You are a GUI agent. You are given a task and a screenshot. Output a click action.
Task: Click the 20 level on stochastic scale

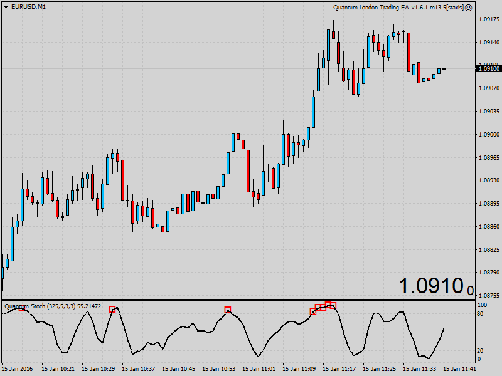click(x=480, y=351)
